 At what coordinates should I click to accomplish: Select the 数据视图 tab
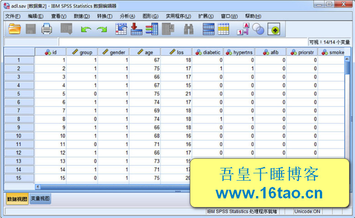[17, 199]
